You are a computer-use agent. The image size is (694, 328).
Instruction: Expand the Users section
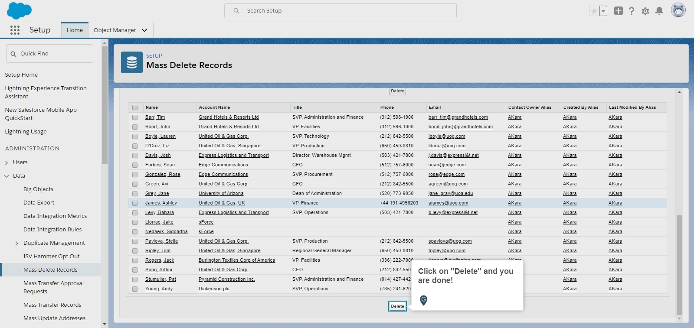7,162
